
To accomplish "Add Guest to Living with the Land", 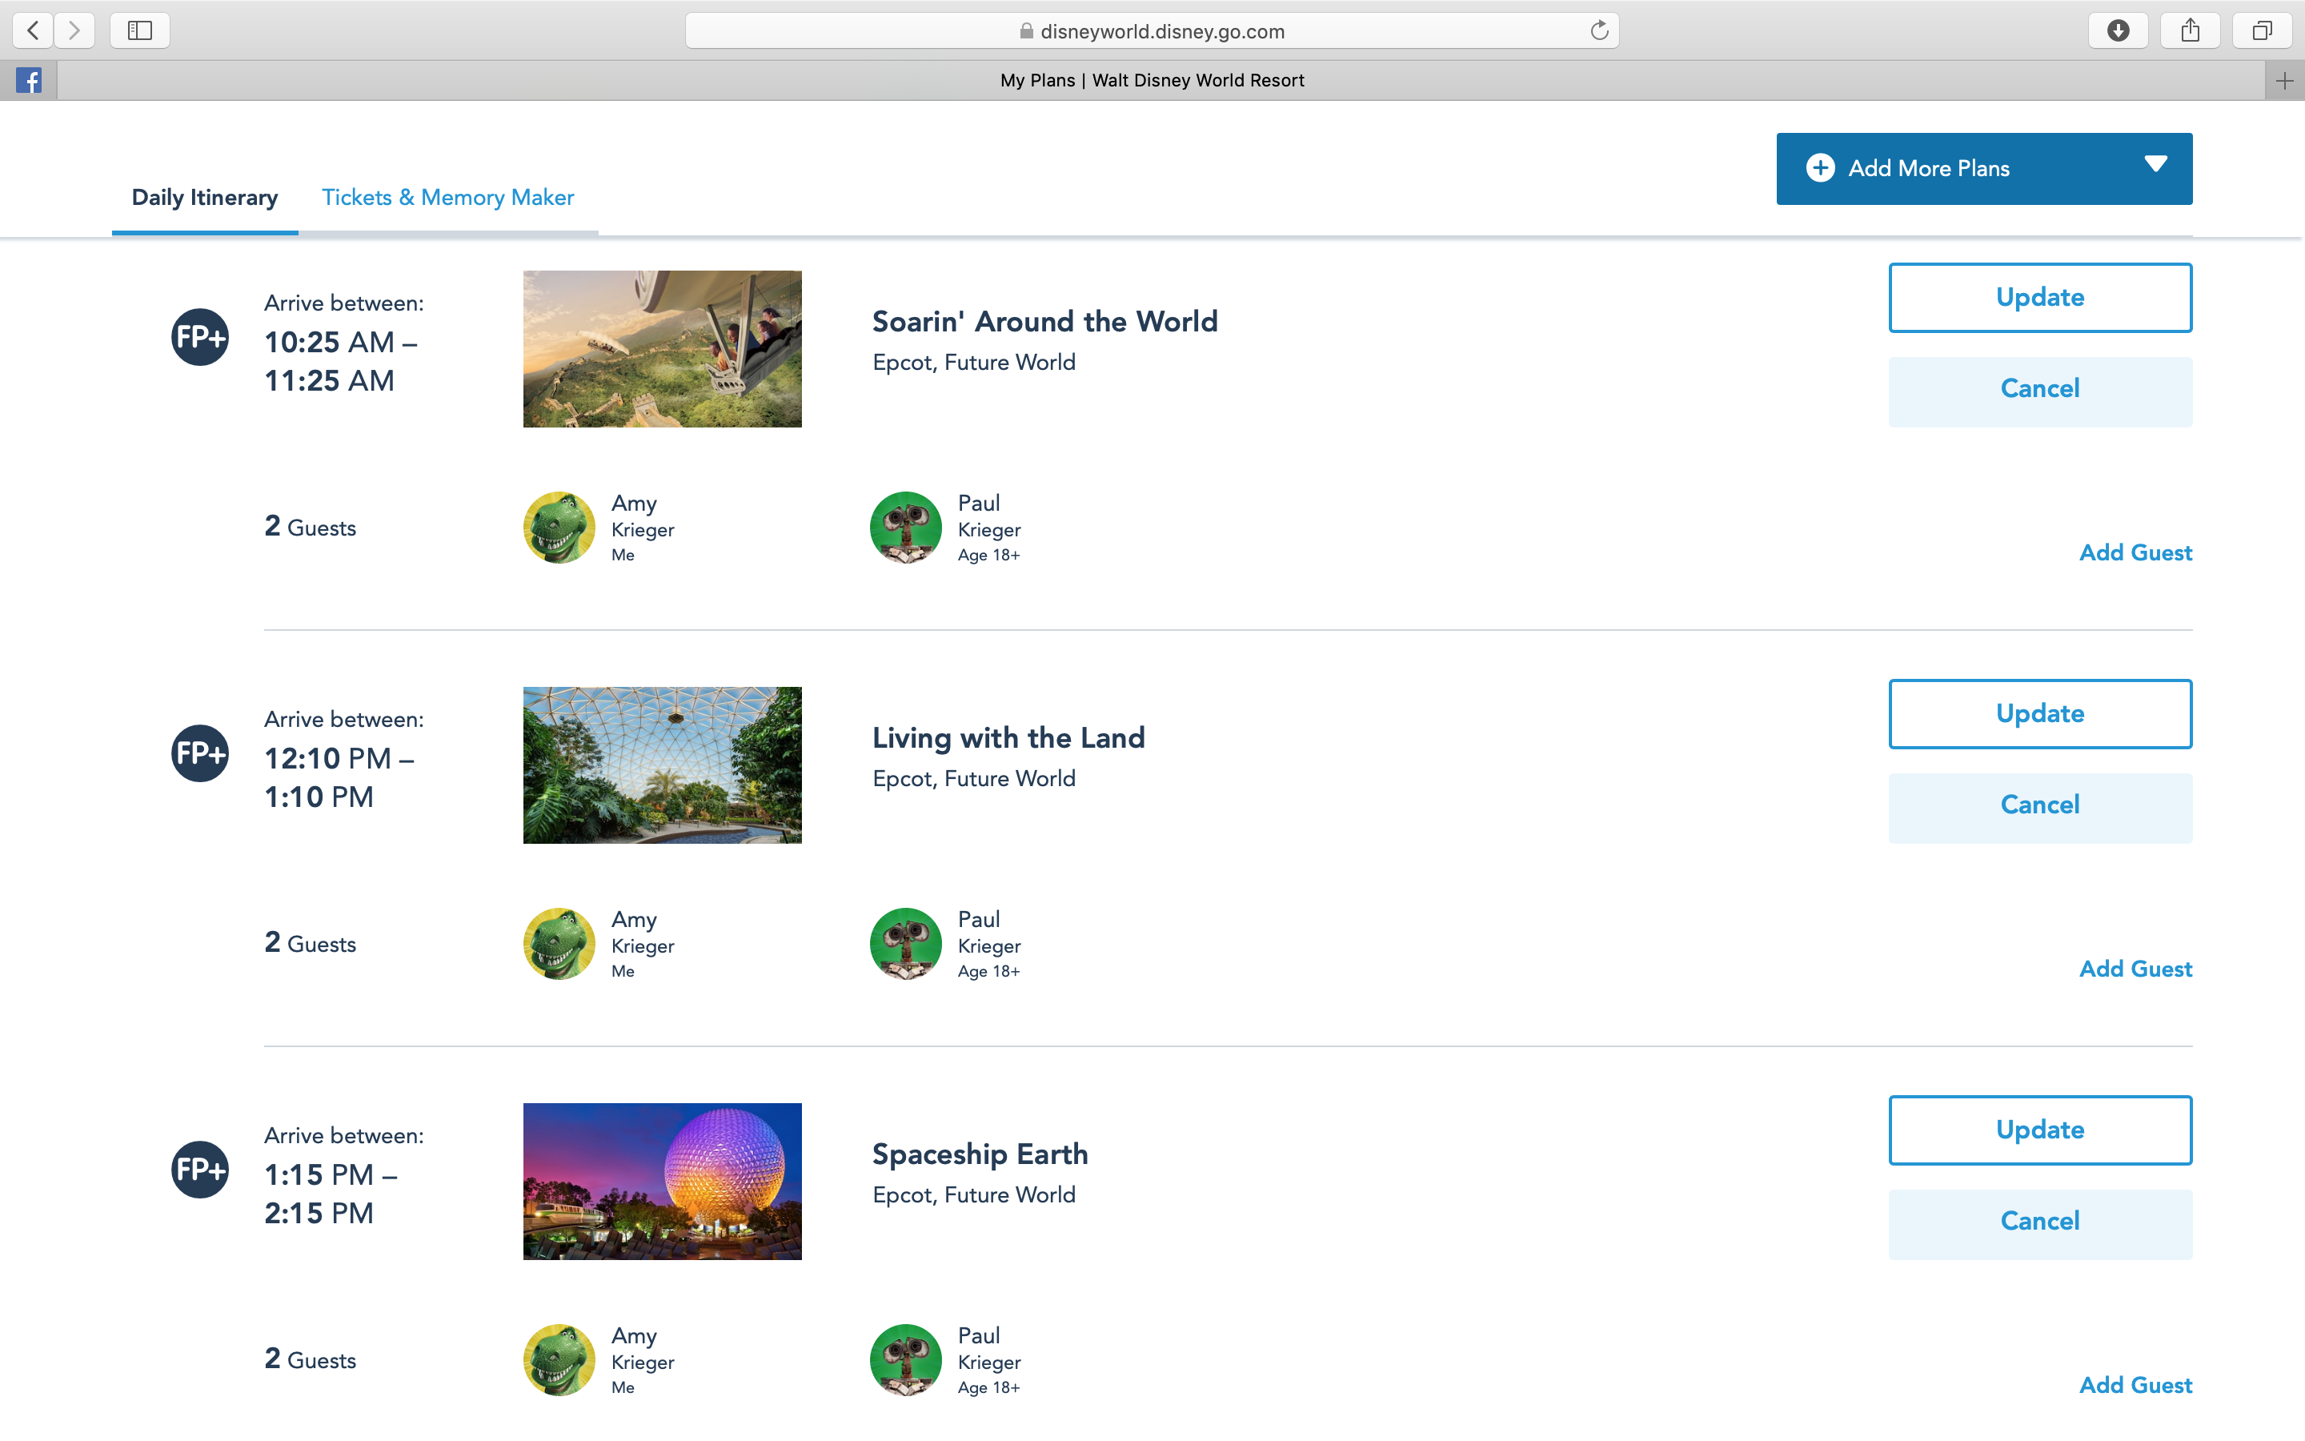I will 2135,969.
